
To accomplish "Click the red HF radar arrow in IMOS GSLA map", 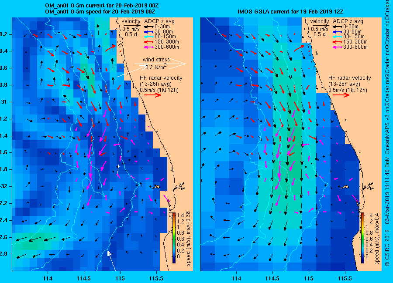I will 341,95.
